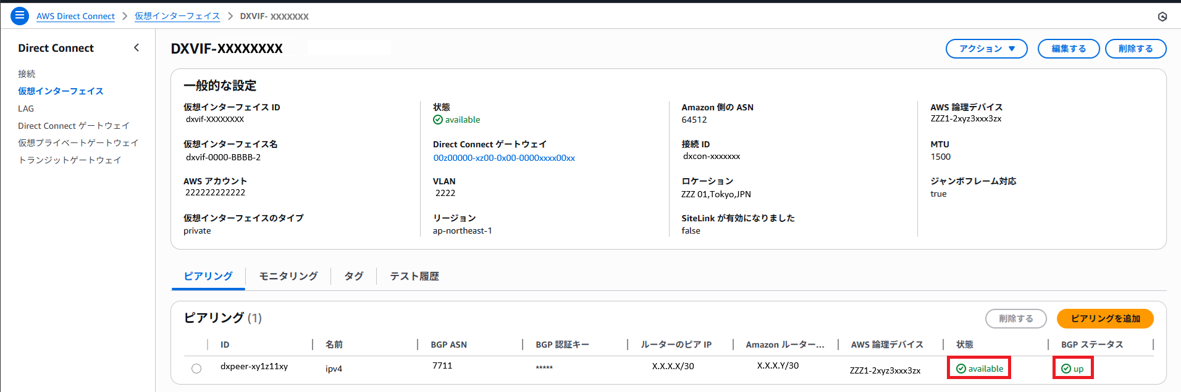Switch to the タグ tab
Viewport: 1181px width, 392px height.
[x=353, y=276]
